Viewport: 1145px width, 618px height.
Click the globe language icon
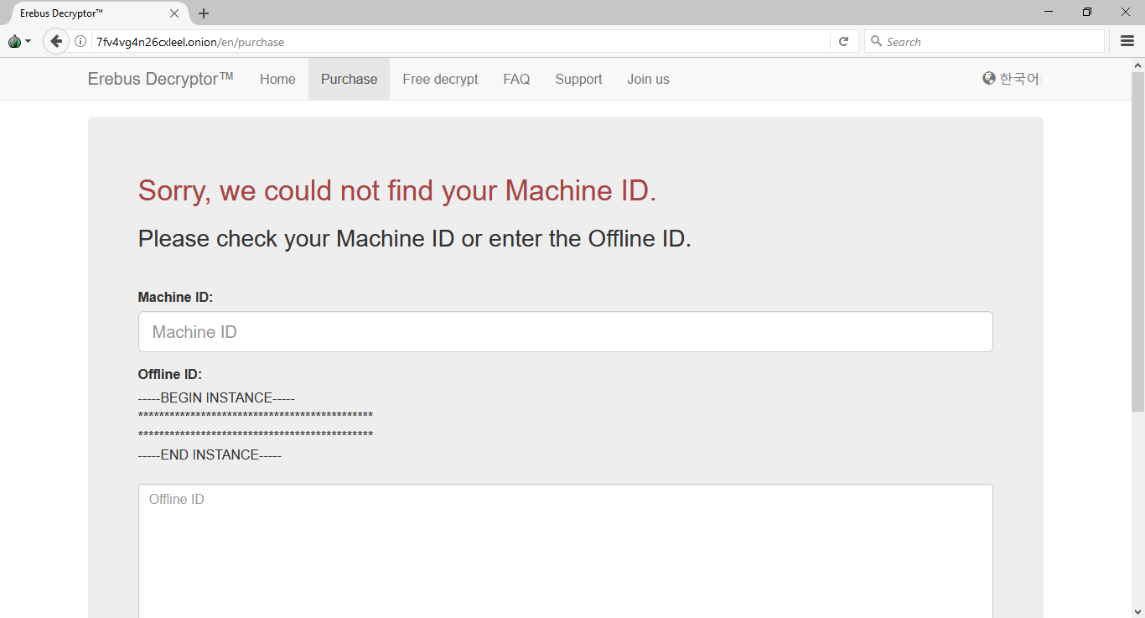click(x=989, y=78)
